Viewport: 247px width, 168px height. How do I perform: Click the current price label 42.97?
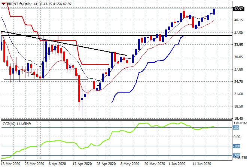tap(239, 9)
